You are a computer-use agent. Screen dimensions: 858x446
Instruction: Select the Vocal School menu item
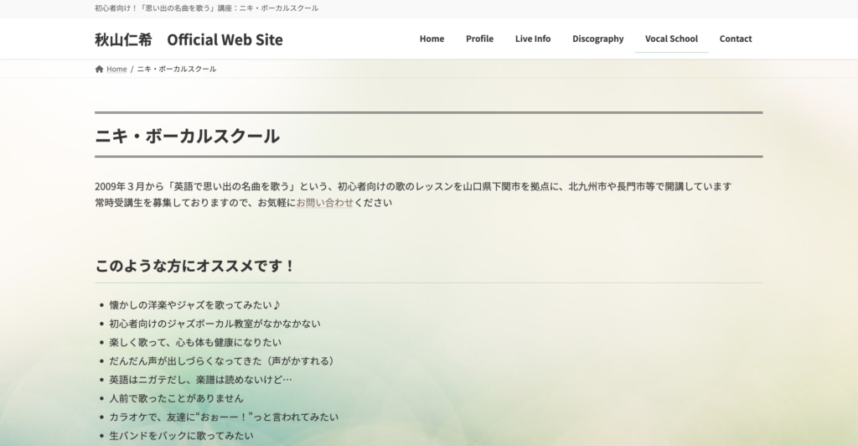pyautogui.click(x=671, y=39)
